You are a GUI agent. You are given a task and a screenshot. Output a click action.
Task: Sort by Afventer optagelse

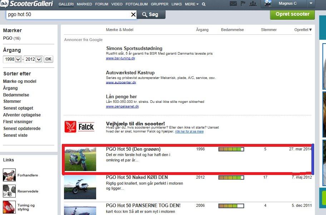click(22, 115)
